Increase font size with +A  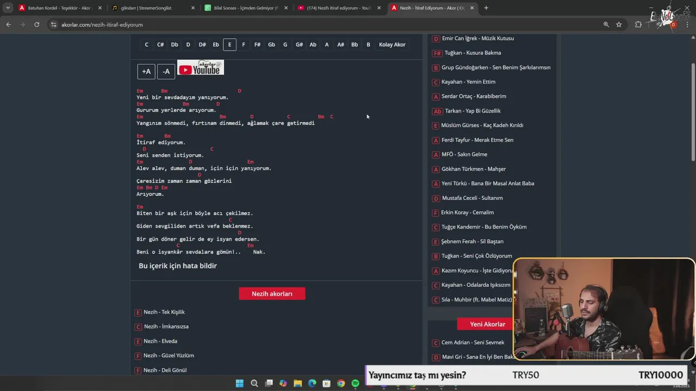(x=146, y=72)
